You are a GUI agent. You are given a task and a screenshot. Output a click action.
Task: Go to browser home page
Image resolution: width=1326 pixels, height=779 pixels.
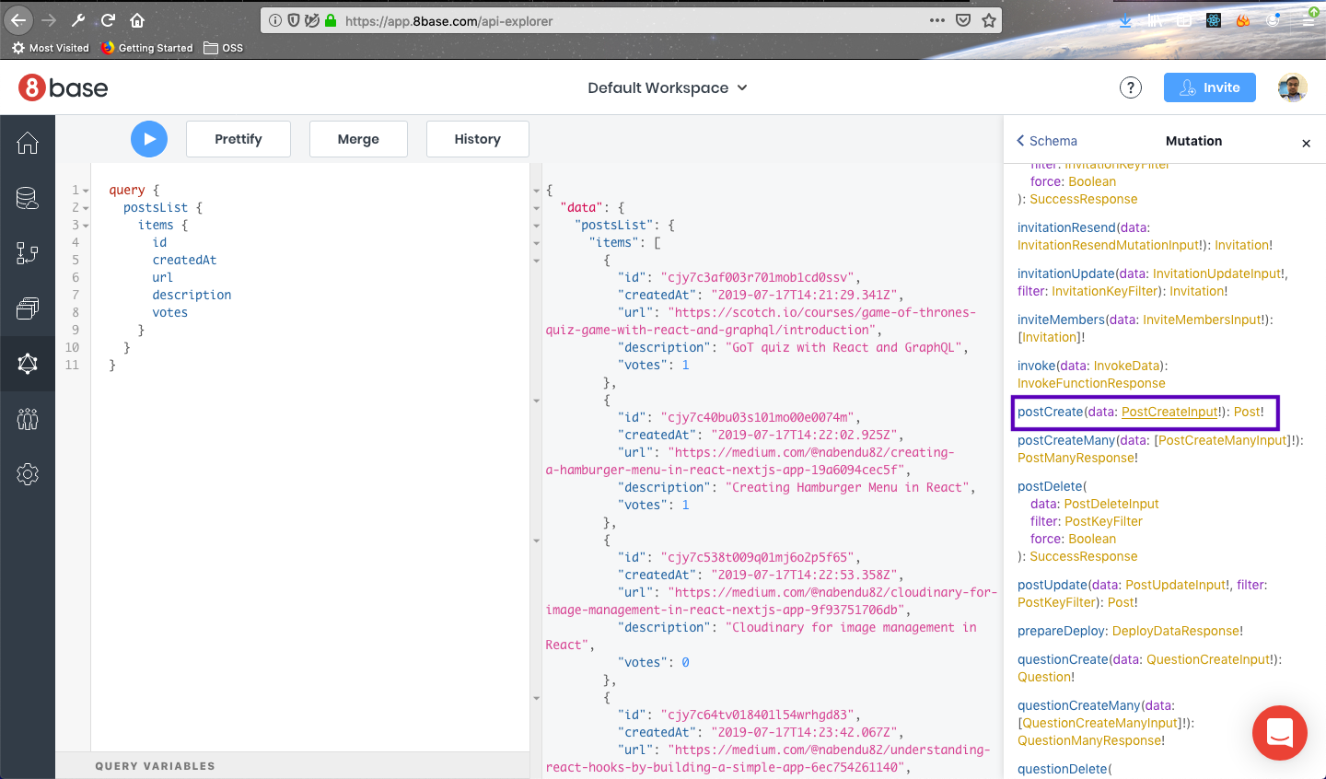[x=137, y=20]
